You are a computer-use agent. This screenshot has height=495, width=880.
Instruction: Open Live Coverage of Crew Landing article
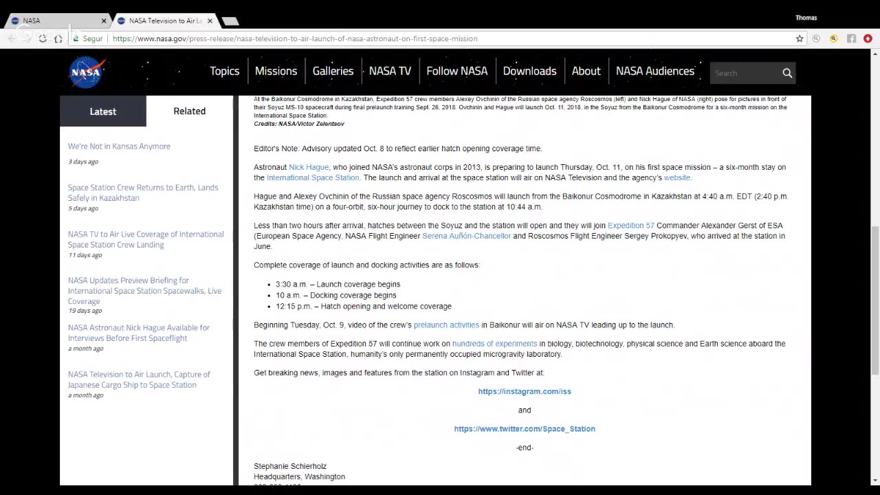pos(146,239)
